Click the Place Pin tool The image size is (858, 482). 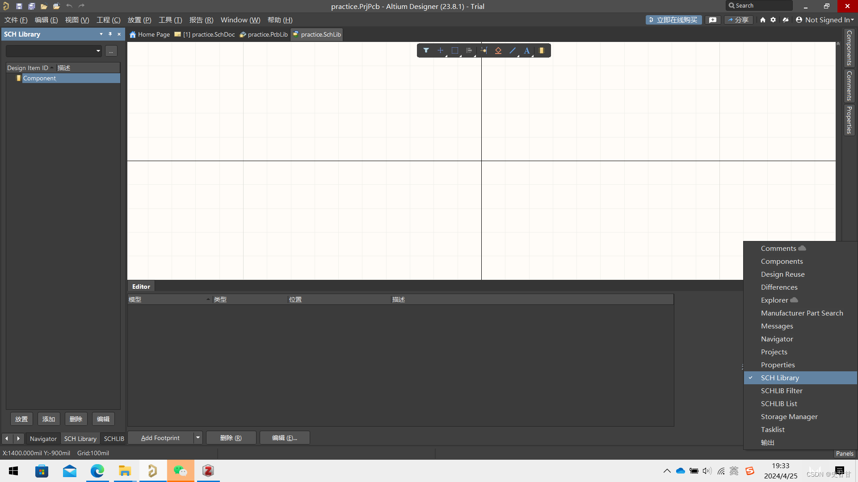coord(484,50)
